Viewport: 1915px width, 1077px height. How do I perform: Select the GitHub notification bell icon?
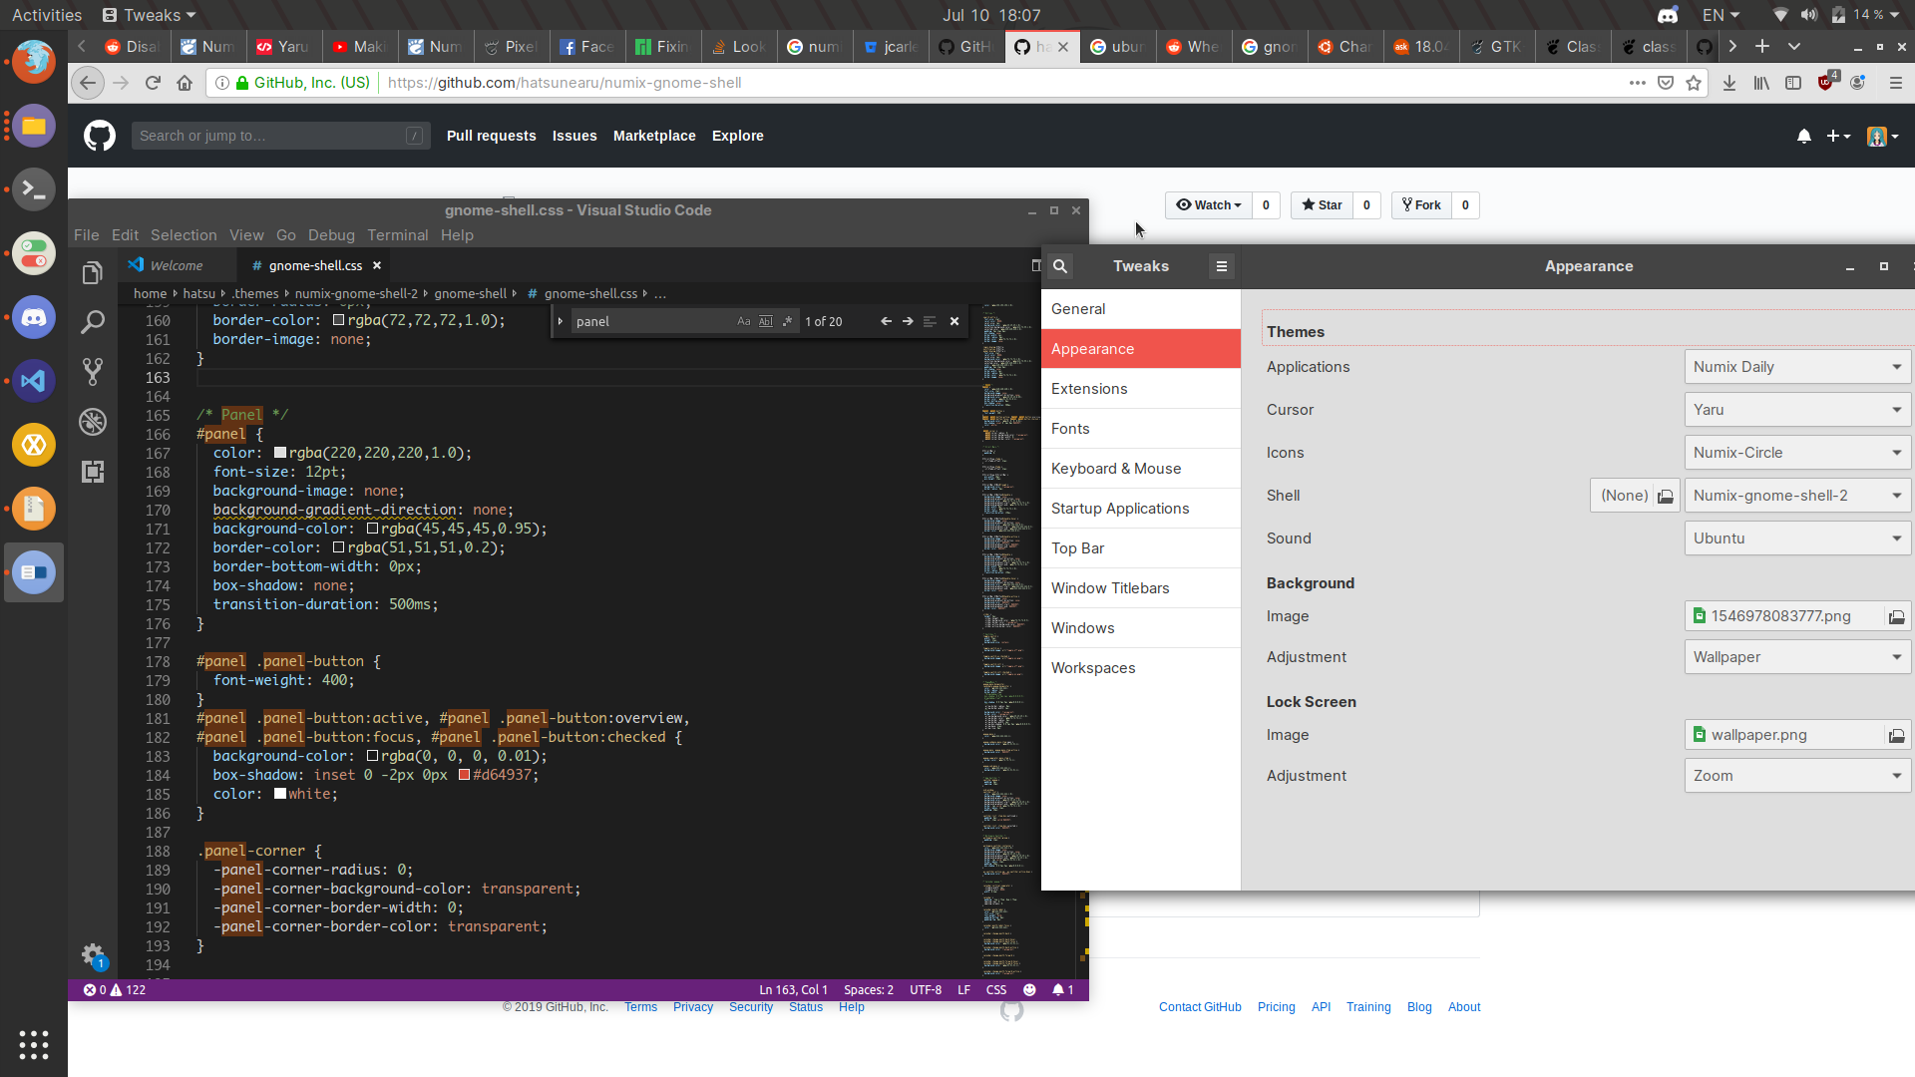point(1804,136)
